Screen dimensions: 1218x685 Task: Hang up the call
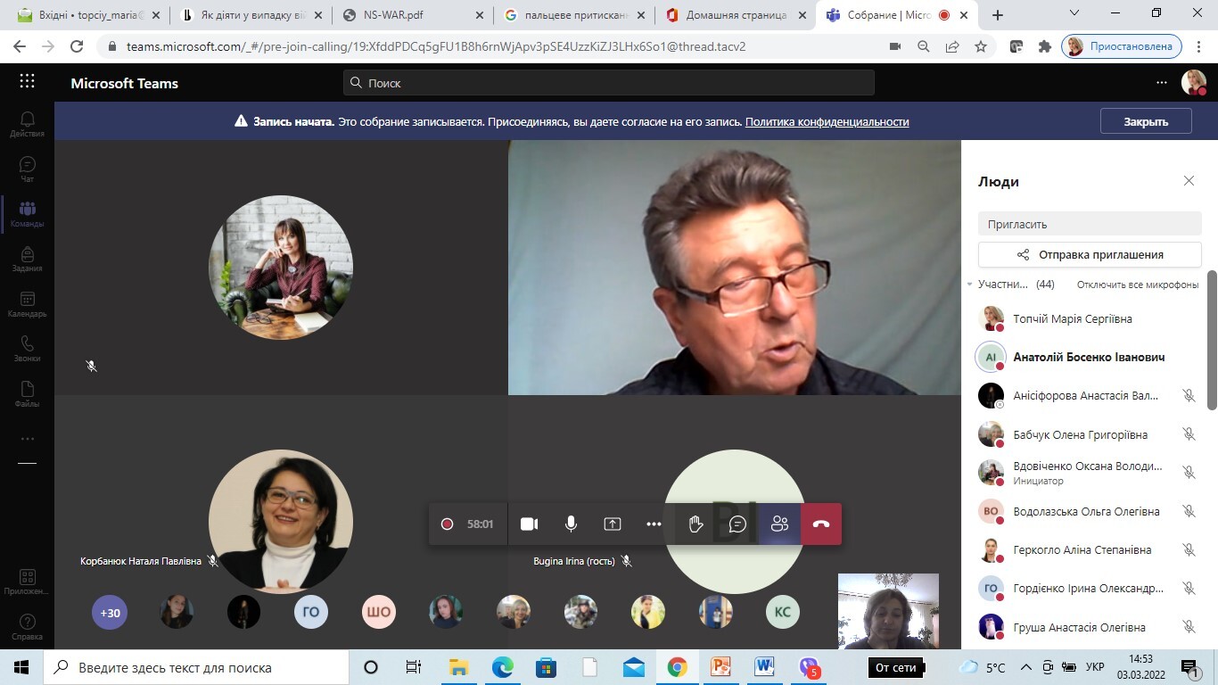point(821,524)
